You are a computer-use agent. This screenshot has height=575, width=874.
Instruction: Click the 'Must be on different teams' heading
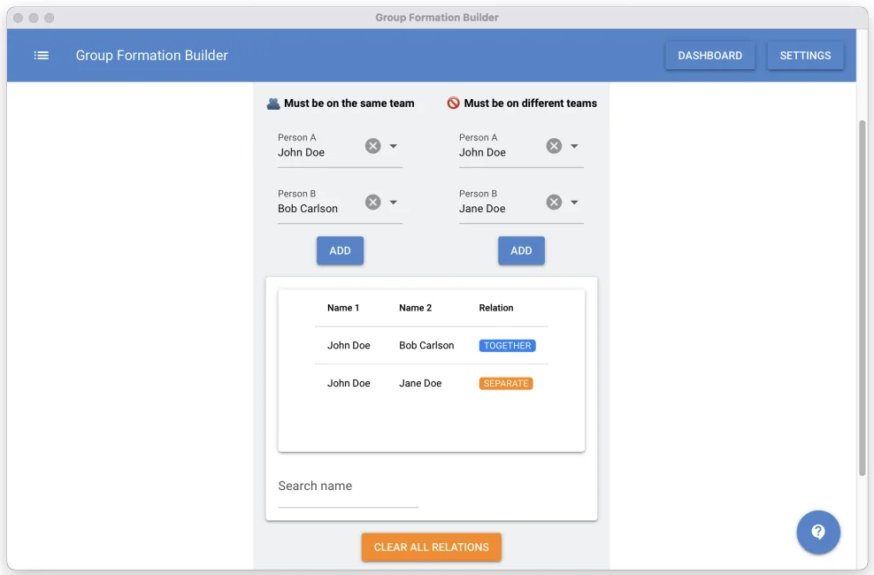pos(530,103)
